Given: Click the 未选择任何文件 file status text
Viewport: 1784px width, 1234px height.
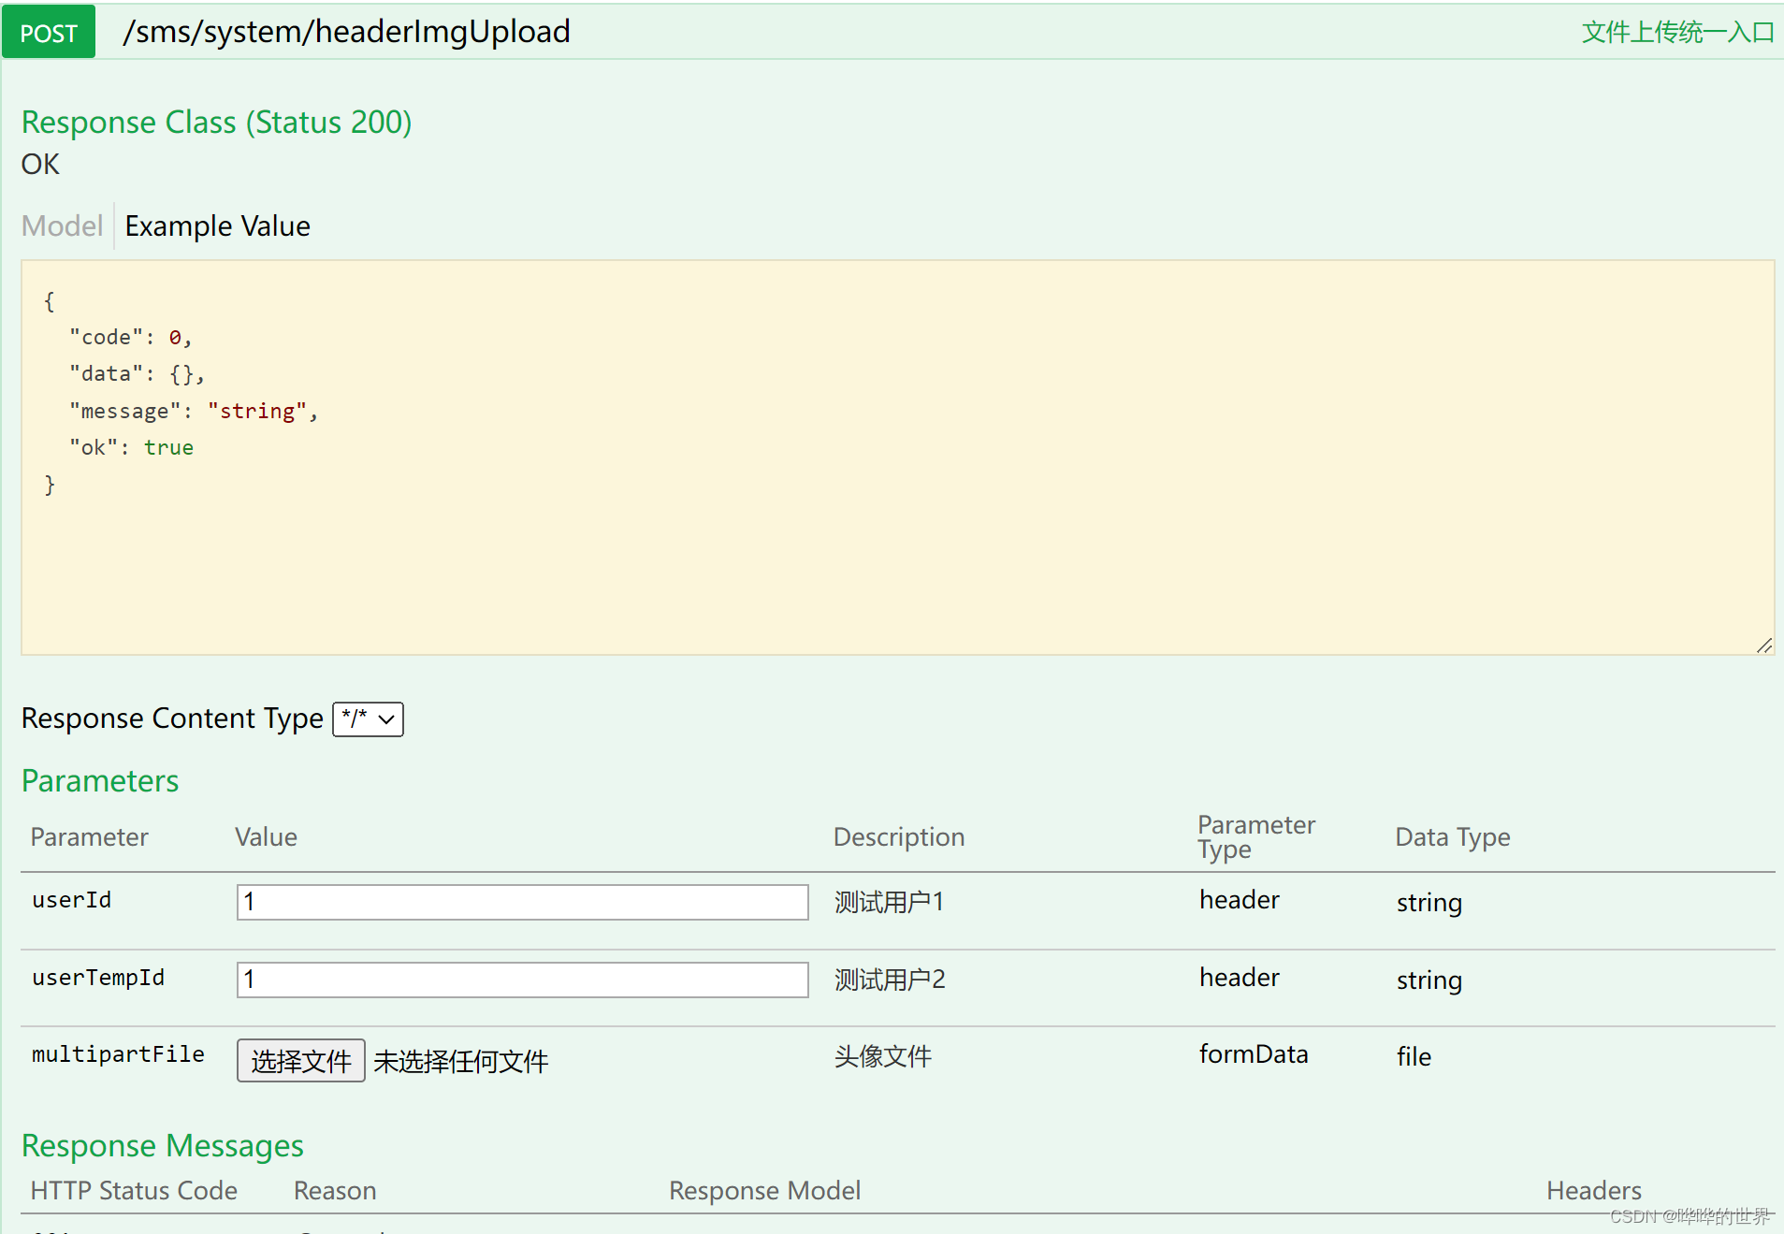Looking at the screenshot, I should [461, 1061].
